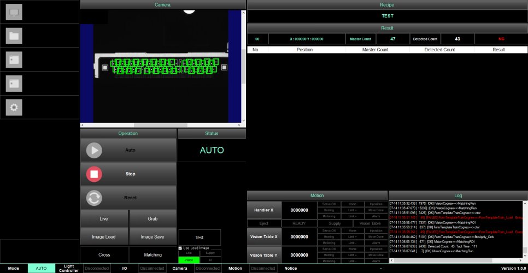This screenshot has width=528, height=273.
Task: Start Auto run with the play icon
Action: click(94, 150)
